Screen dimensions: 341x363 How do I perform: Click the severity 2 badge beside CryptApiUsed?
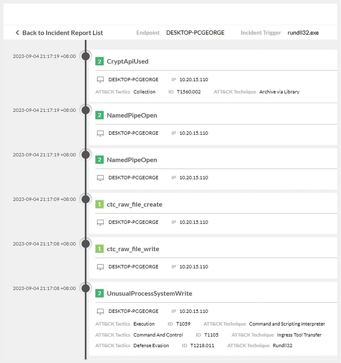pyautogui.click(x=99, y=61)
